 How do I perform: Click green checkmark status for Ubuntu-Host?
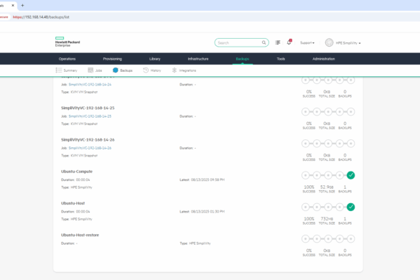(350, 207)
